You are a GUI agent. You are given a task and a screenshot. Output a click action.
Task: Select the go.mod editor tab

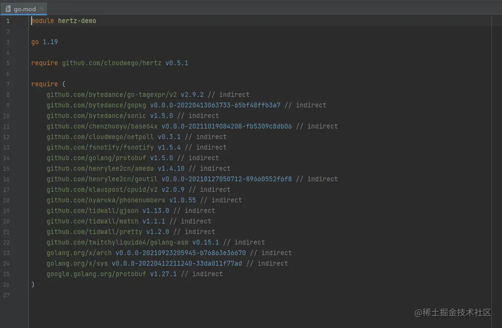click(x=23, y=9)
